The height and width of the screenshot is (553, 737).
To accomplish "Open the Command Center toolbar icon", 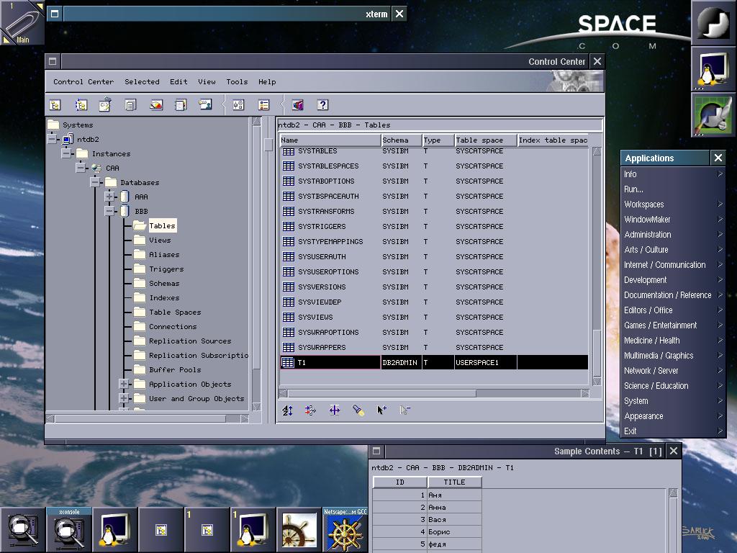I will click(105, 104).
